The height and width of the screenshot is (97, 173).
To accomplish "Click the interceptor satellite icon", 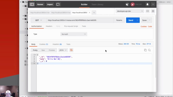I will click(x=127, y=4).
